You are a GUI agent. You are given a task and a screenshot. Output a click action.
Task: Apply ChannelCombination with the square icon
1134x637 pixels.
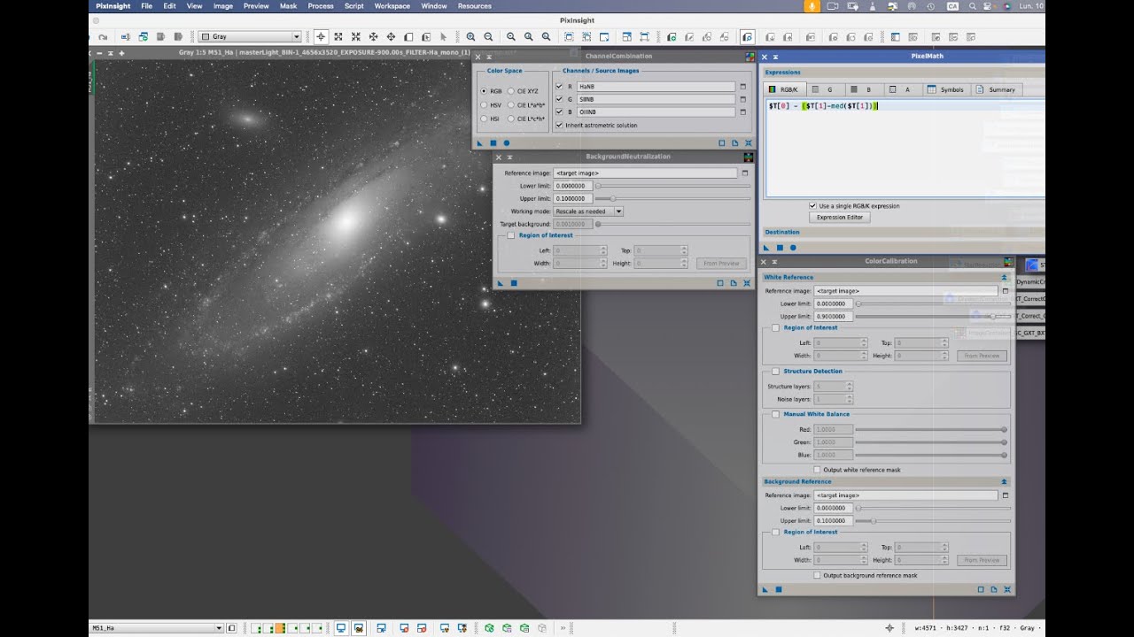(x=493, y=143)
